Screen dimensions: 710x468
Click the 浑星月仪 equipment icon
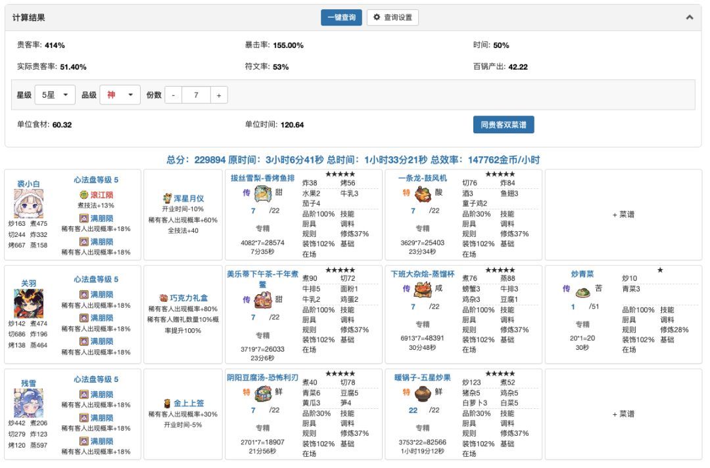pos(167,198)
